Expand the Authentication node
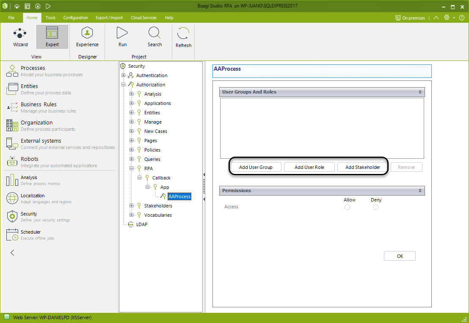The width and height of the screenshot is (469, 323). 123,75
